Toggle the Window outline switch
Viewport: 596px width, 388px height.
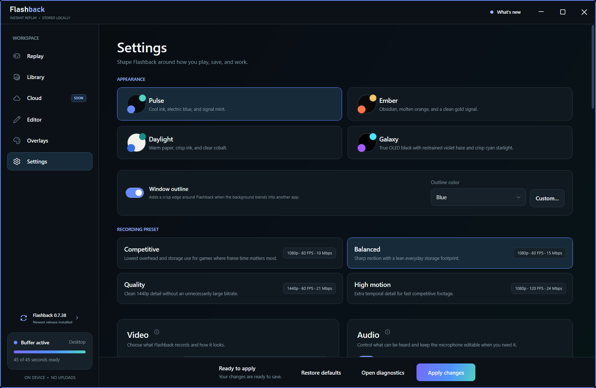[x=135, y=193]
